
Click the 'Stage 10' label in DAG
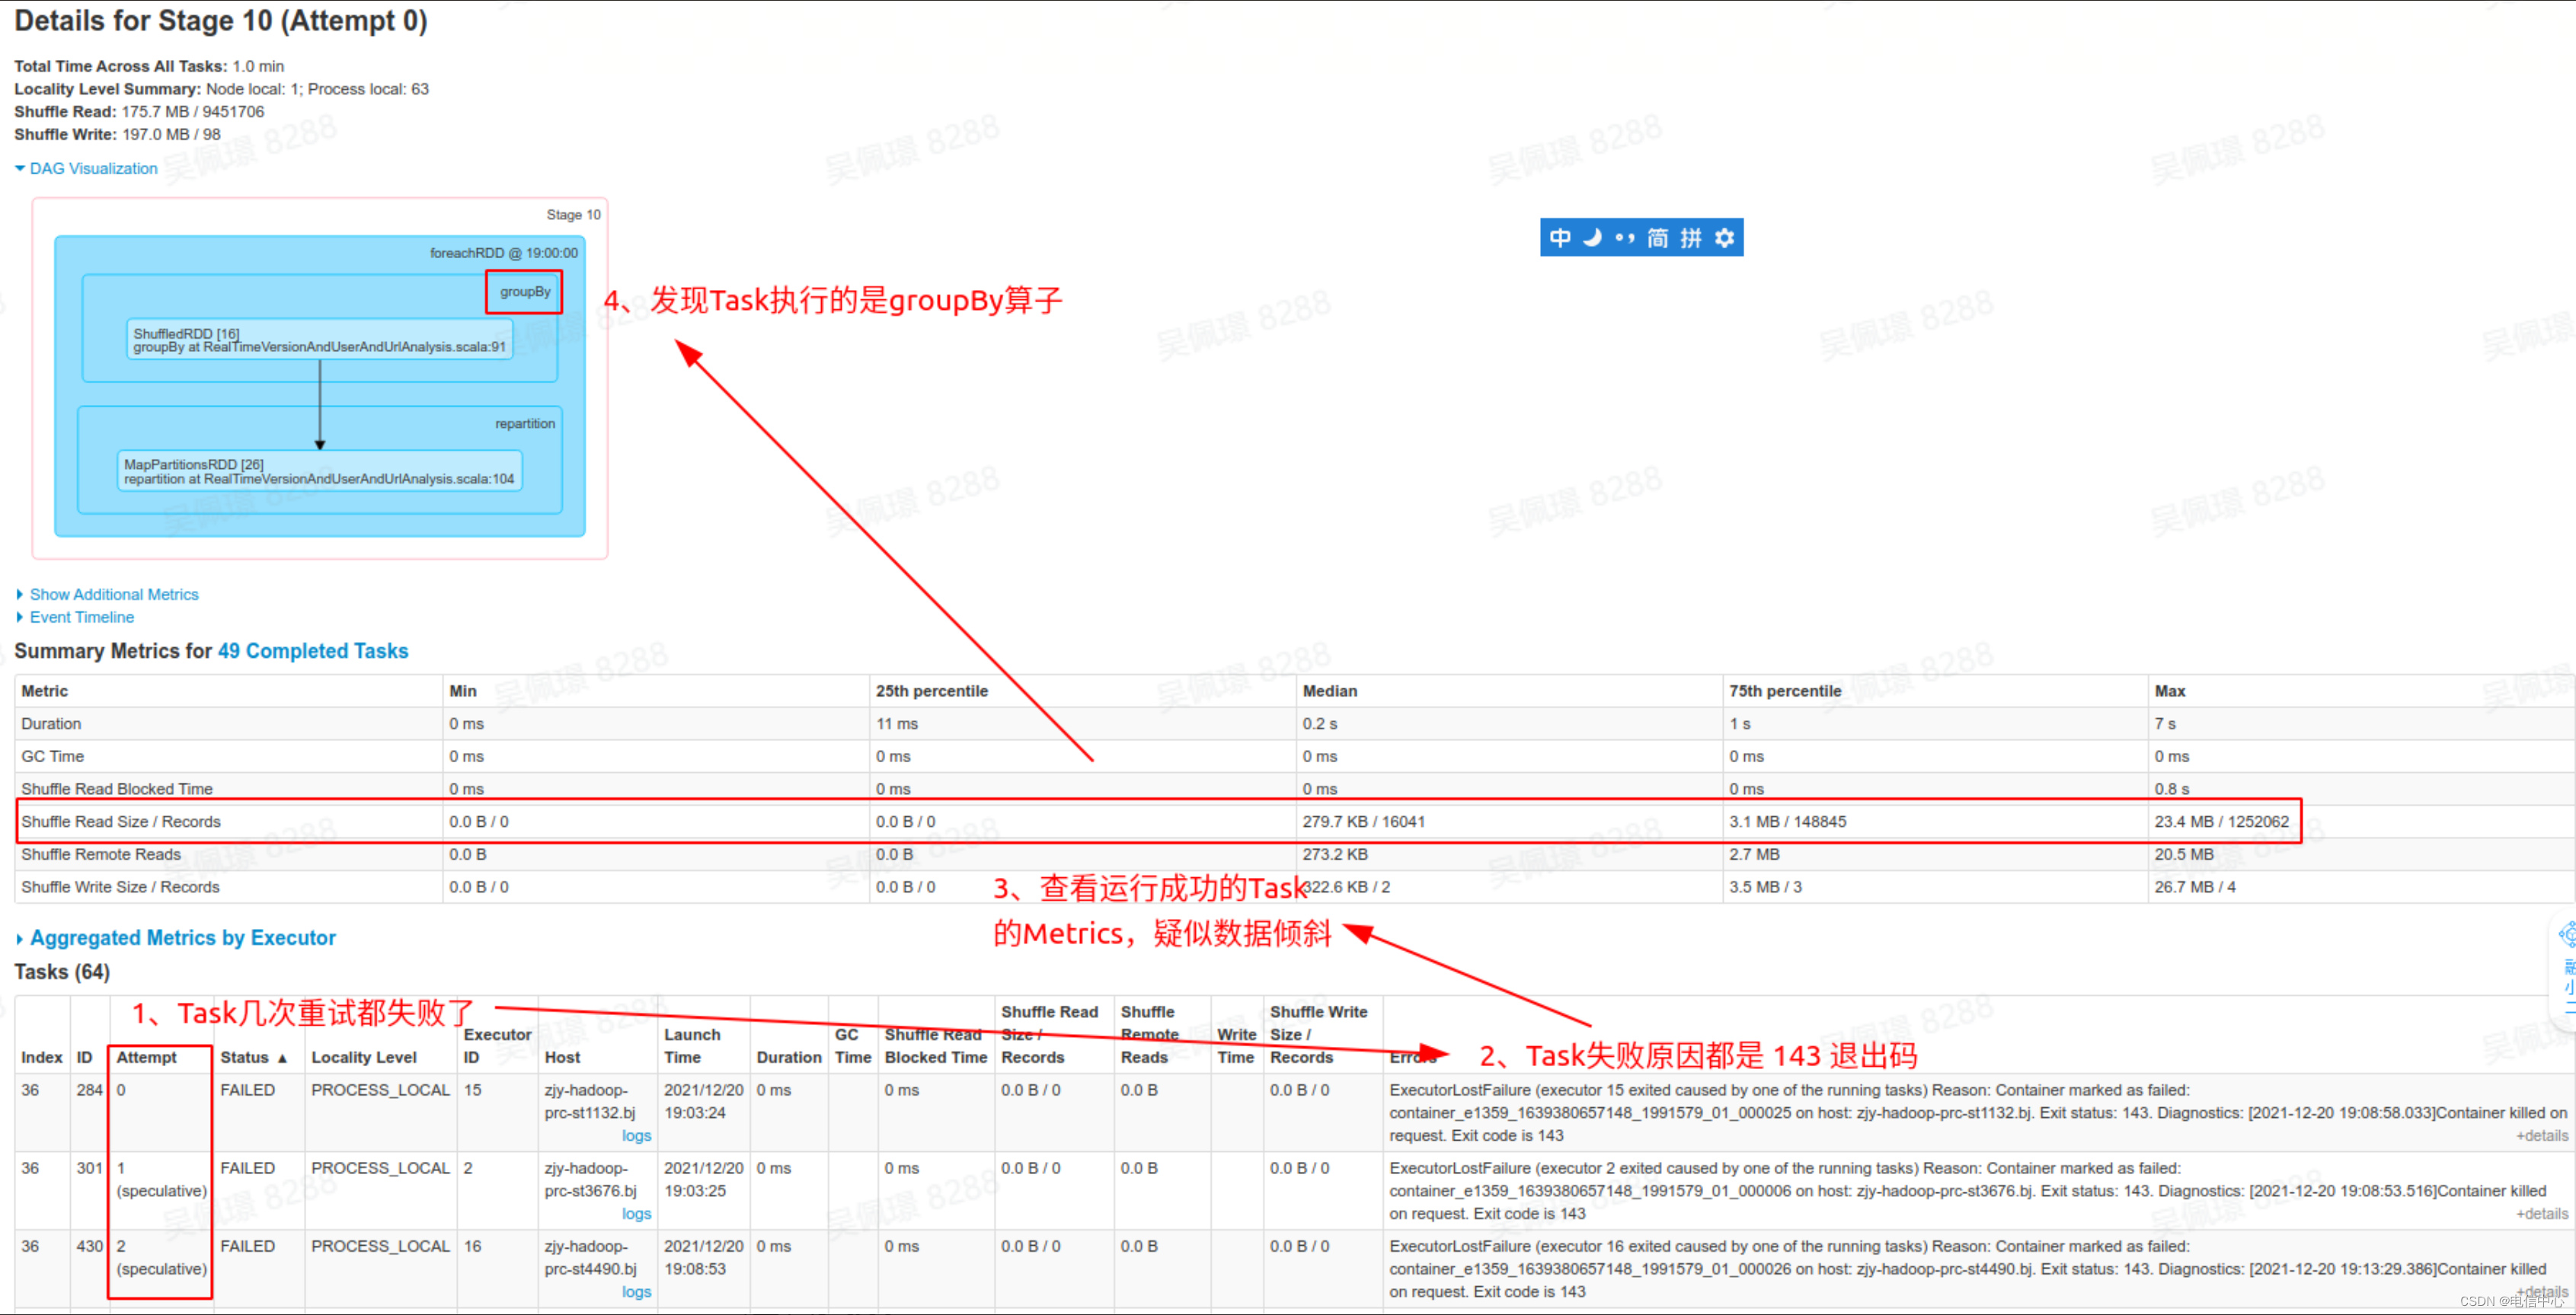[x=573, y=215]
